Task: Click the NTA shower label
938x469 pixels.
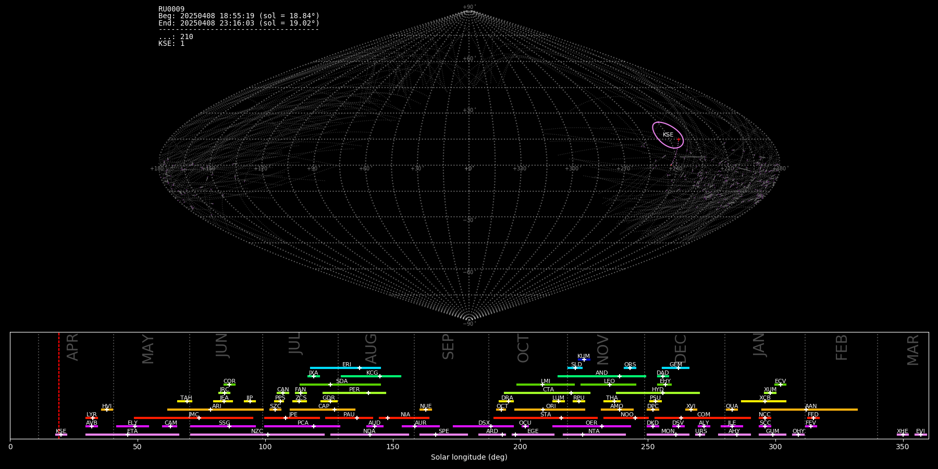Action: [594, 431]
